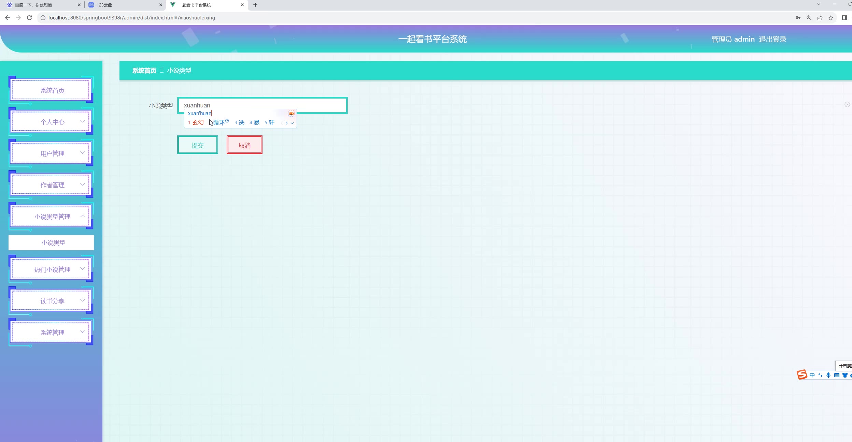Click the Sogou S logo on IME toolbar

pos(802,375)
